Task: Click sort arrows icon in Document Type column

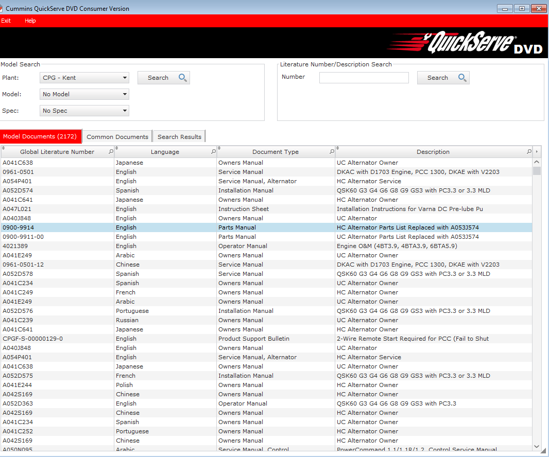Action: tap(219, 148)
